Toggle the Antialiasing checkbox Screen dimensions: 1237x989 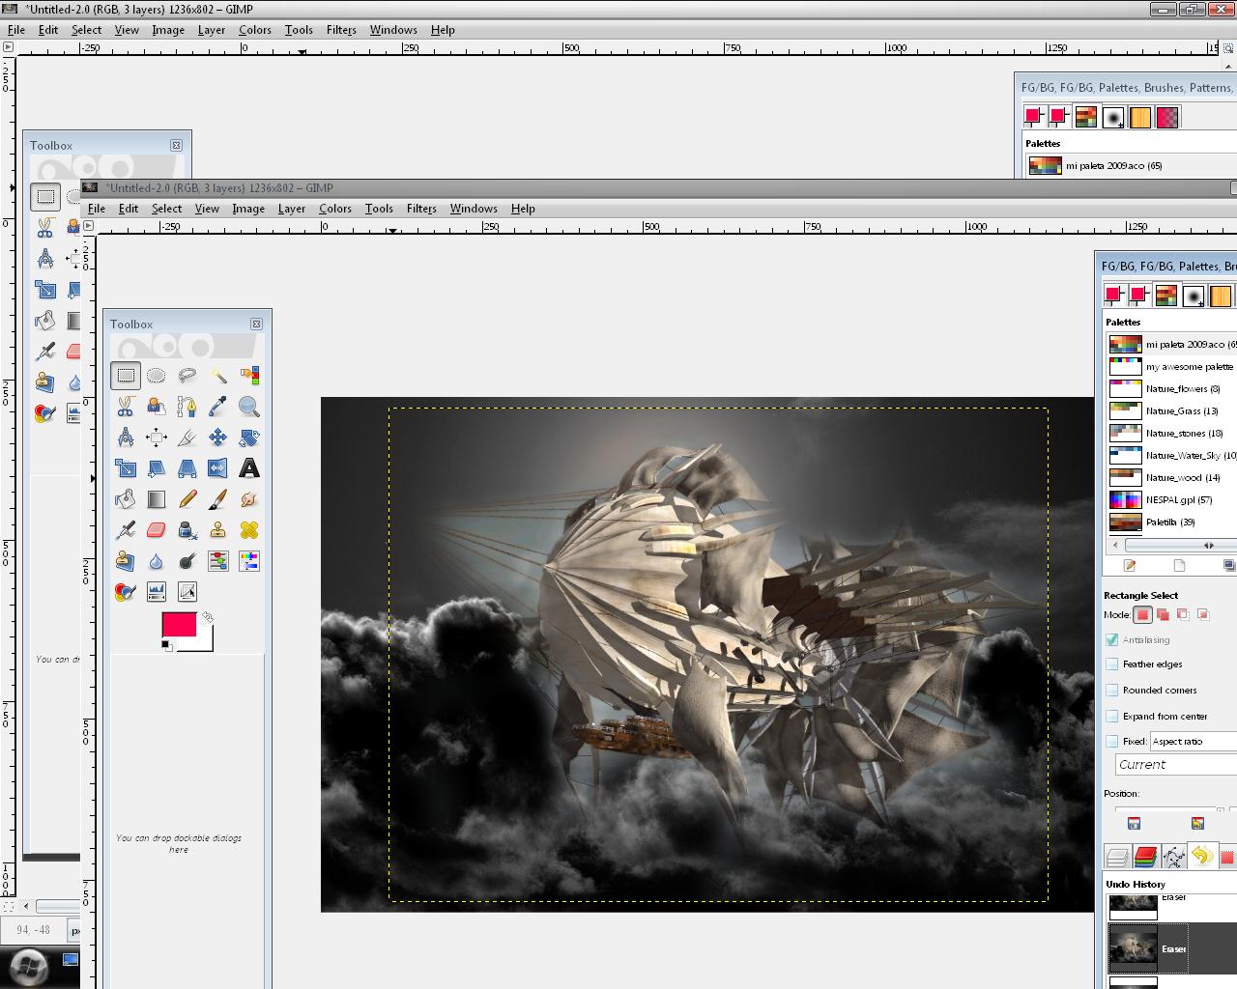click(x=1112, y=639)
